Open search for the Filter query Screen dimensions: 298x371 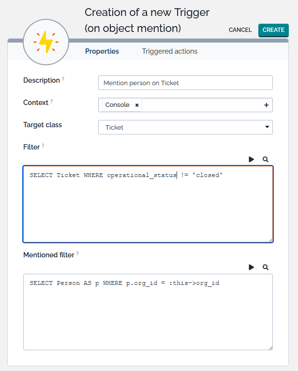266,159
